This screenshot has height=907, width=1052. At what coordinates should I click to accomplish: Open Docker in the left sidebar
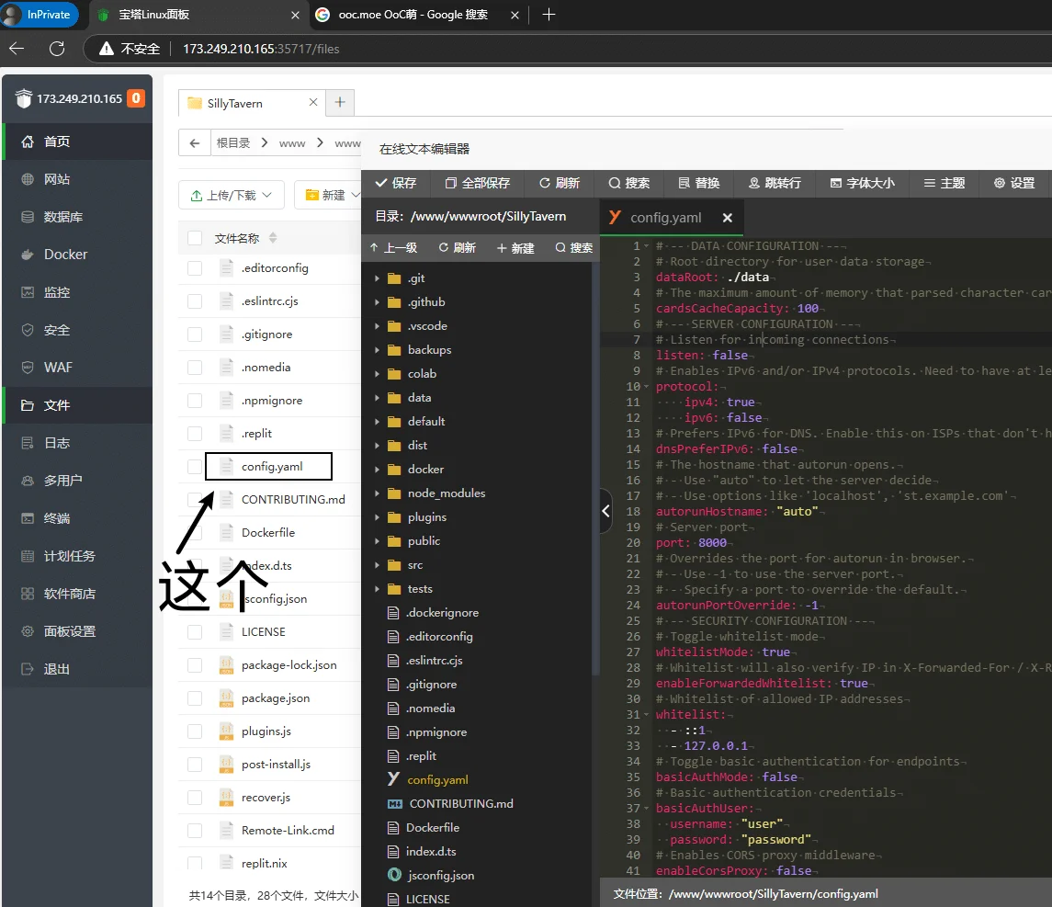(x=65, y=255)
